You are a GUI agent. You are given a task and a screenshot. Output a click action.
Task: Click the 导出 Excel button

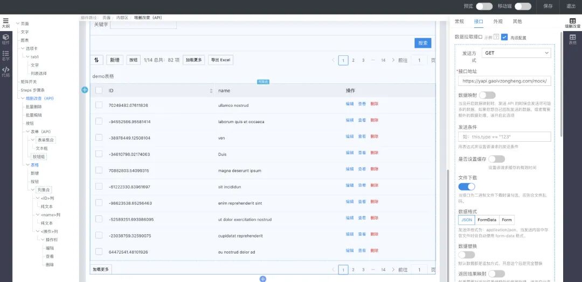point(220,60)
